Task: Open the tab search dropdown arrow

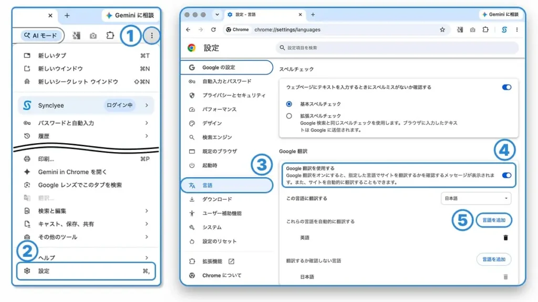Action: (217, 15)
